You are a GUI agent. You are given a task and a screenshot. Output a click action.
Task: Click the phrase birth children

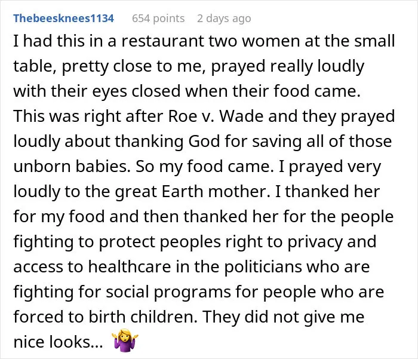[x=143, y=317]
